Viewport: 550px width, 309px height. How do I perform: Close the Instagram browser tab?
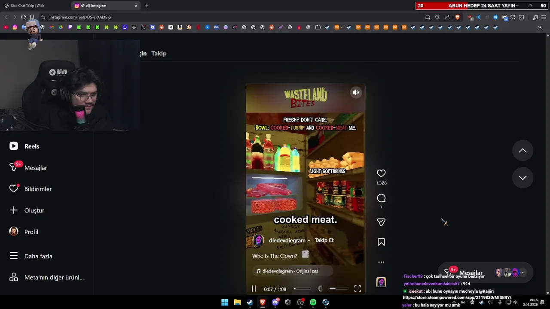(x=136, y=6)
